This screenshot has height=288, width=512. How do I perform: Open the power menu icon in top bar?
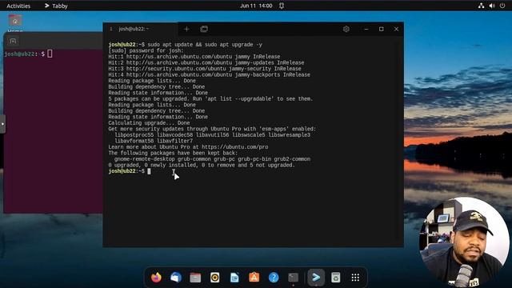502,6
